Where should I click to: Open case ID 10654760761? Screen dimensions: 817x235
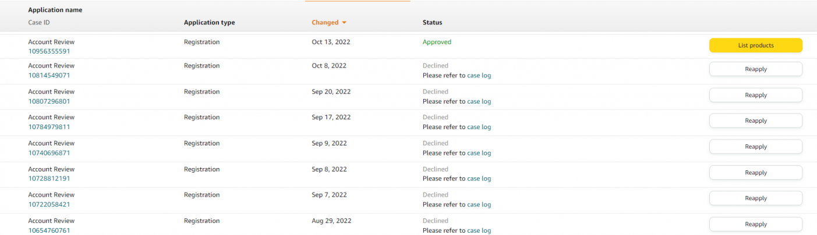point(49,230)
